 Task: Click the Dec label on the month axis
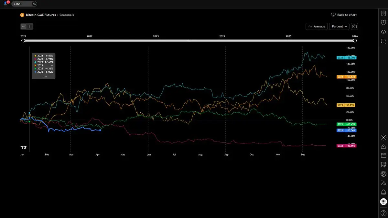pos(303,155)
